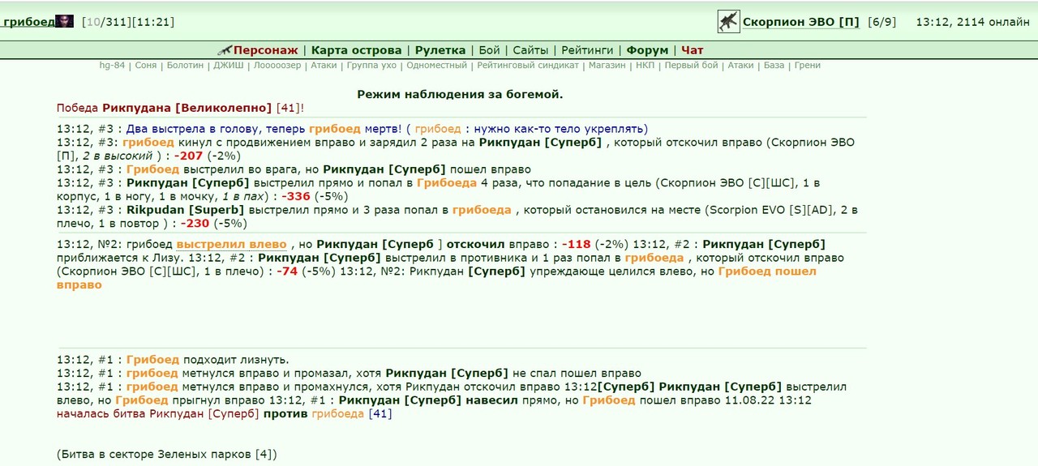
Task: Open the НКП shortcut link
Action: (645, 66)
